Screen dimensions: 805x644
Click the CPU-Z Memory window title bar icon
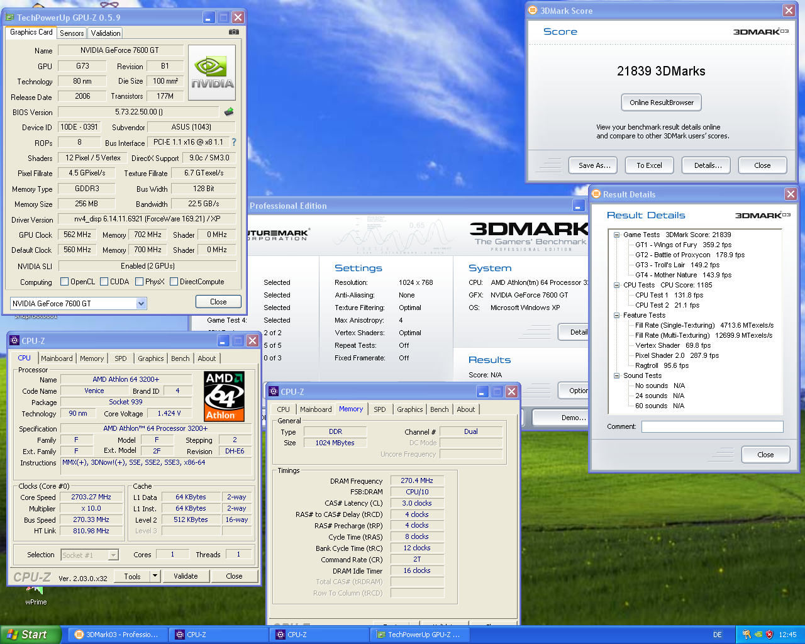tap(274, 391)
